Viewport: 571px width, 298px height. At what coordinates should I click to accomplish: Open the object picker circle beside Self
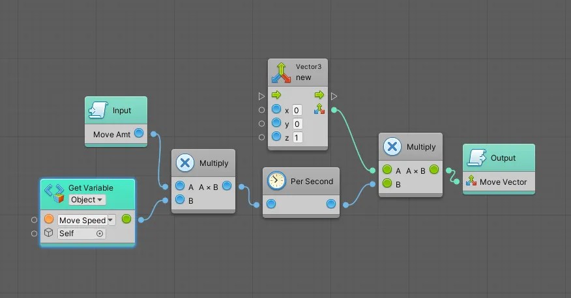pos(100,234)
